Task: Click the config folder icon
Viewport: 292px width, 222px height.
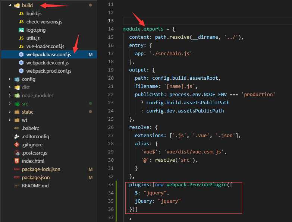Action: 17,79
